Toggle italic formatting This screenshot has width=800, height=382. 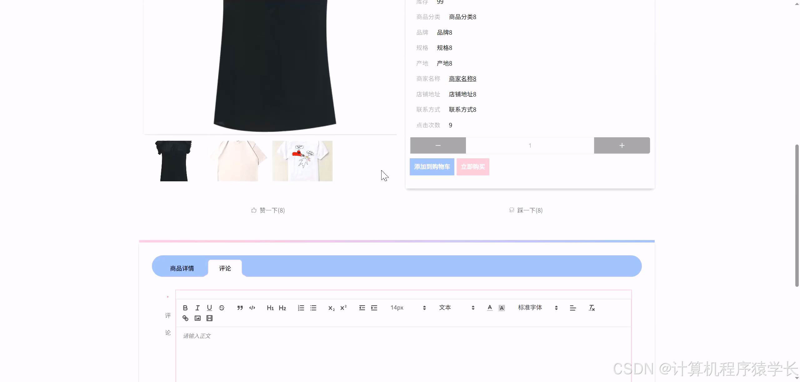pyautogui.click(x=197, y=308)
